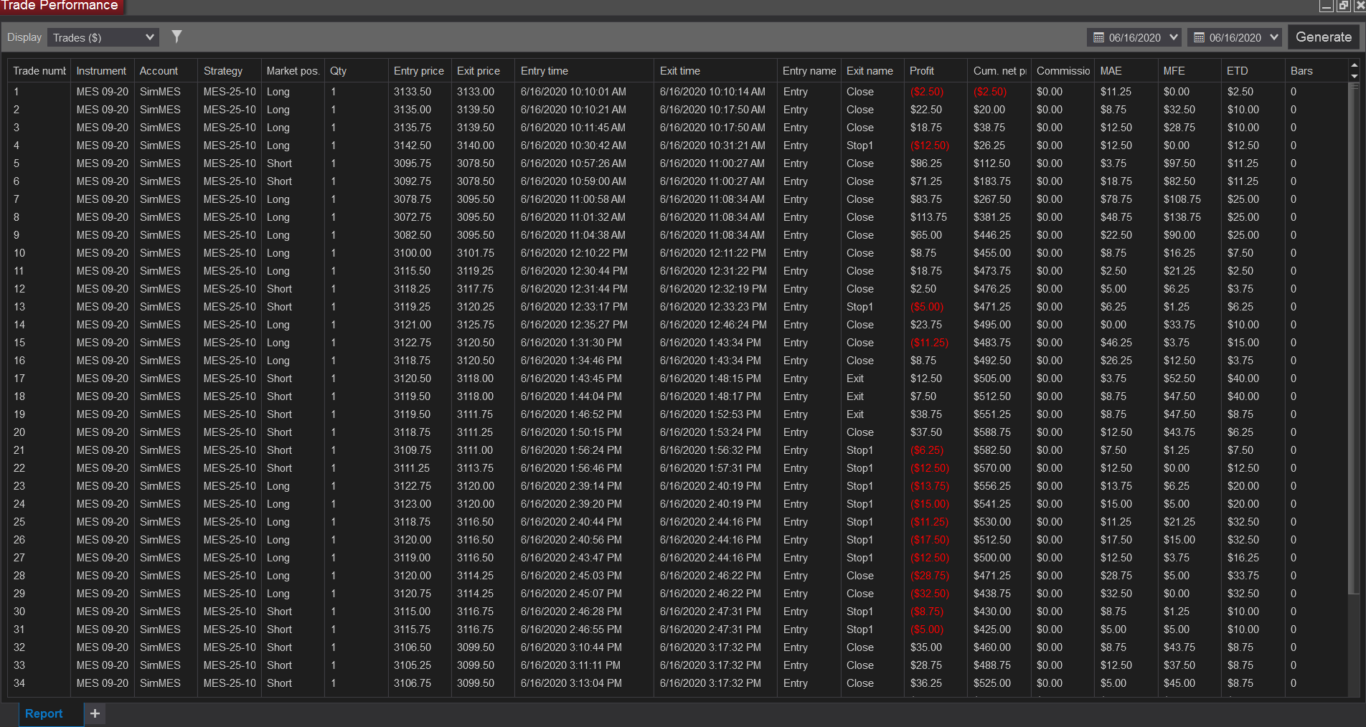
Task: Sort by Account column header
Action: tap(165, 71)
